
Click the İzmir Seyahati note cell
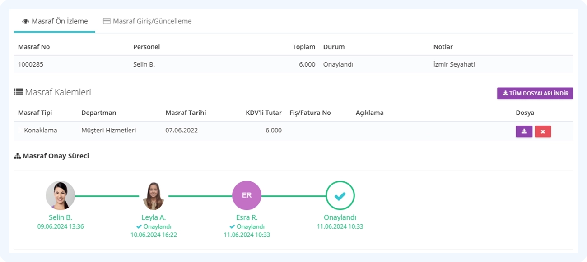click(454, 64)
